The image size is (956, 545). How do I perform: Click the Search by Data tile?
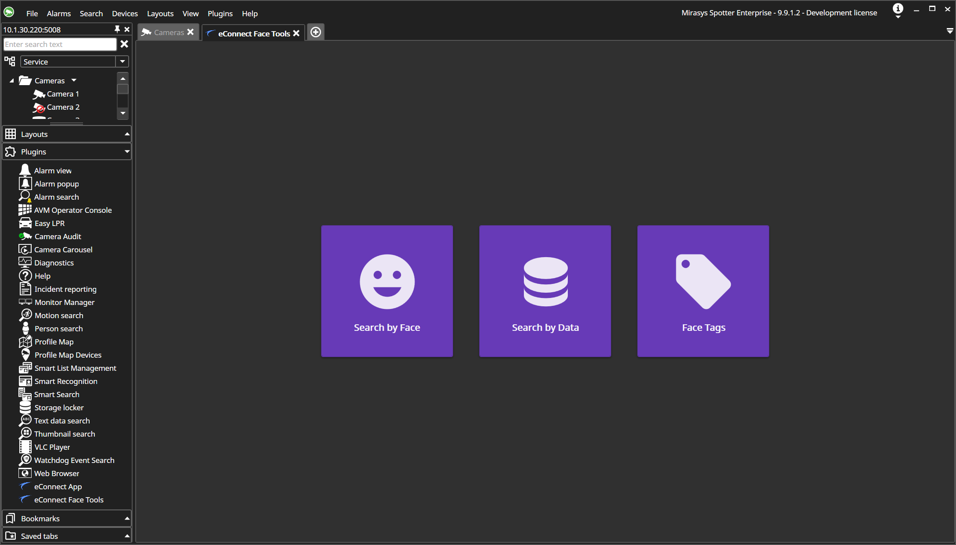click(x=545, y=291)
